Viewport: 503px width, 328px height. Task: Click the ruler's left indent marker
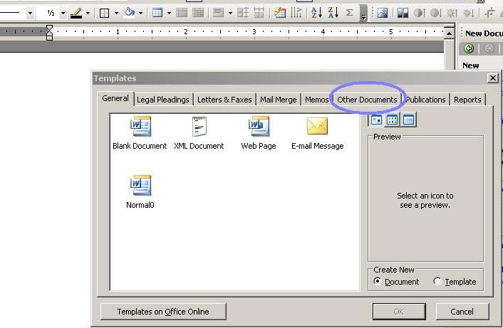click(49, 38)
